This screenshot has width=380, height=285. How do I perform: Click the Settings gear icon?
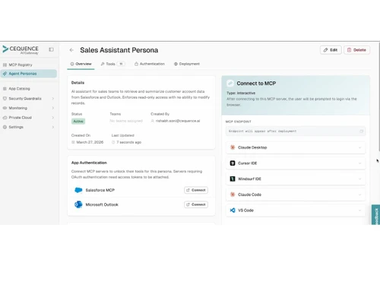pos(5,127)
